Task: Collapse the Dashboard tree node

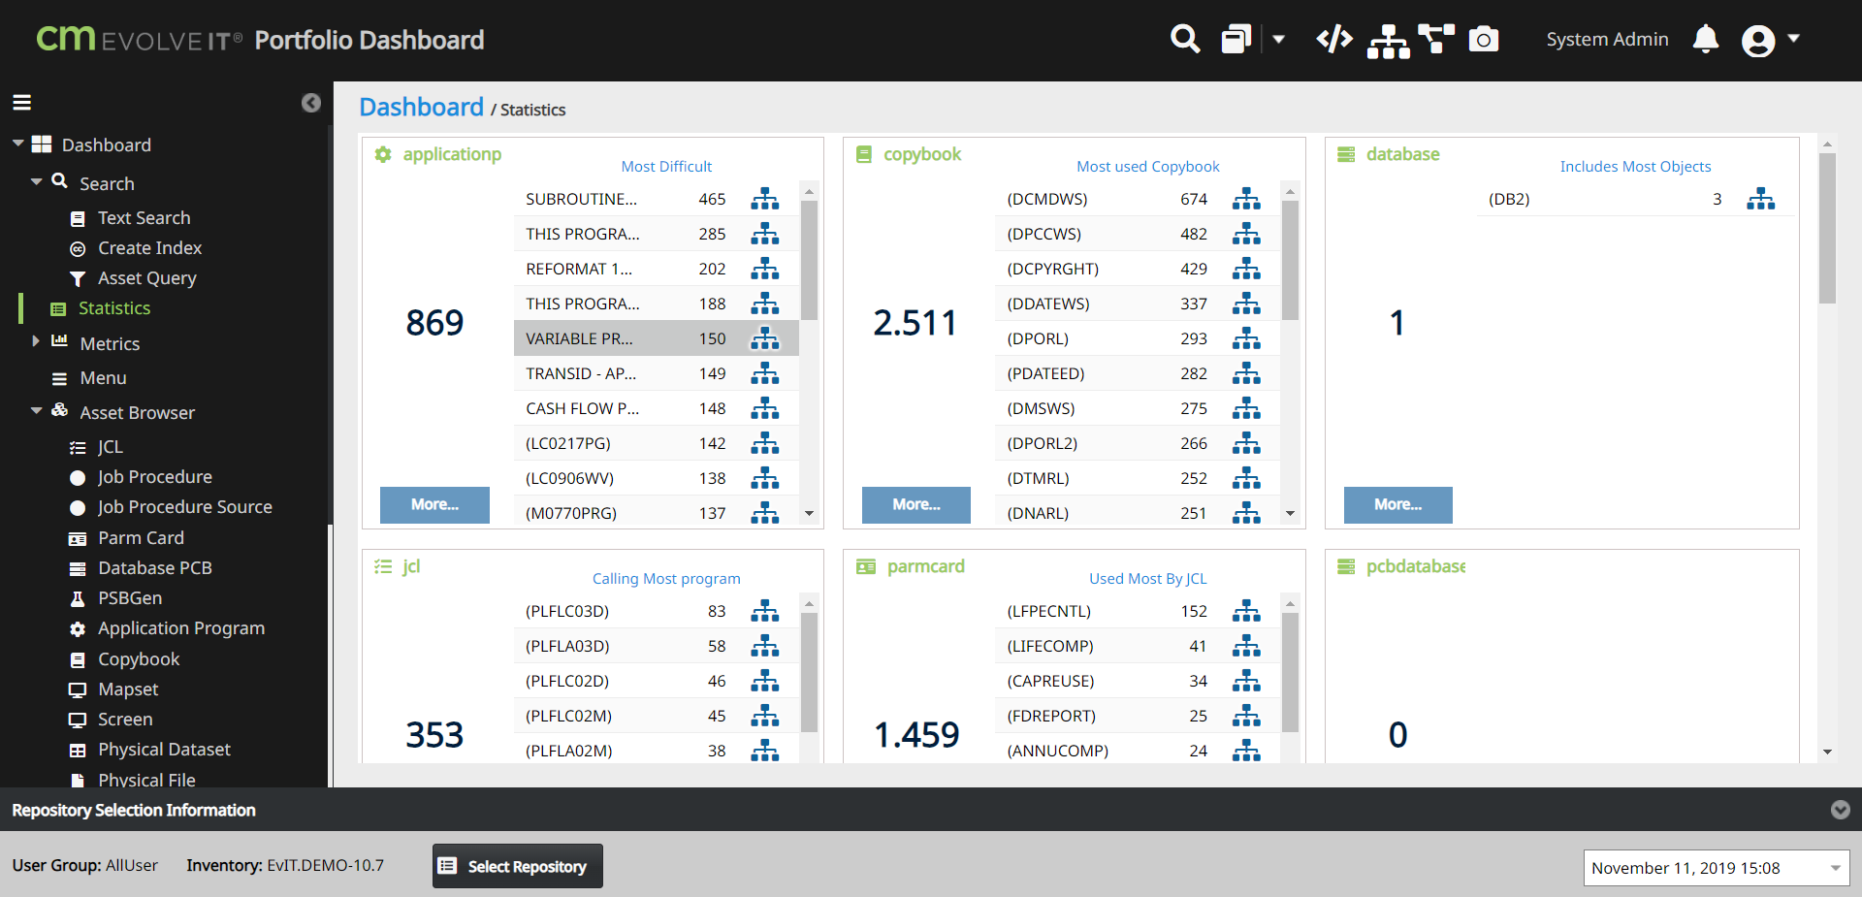Action: [17, 144]
